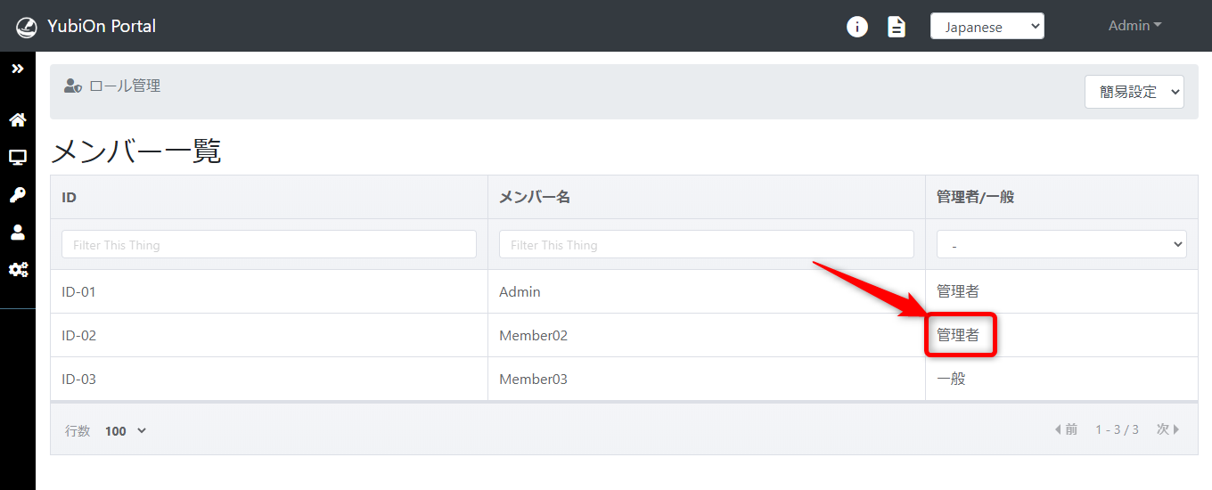Open the user icon in sidebar
Image resolution: width=1212 pixels, height=490 pixels.
(17, 233)
